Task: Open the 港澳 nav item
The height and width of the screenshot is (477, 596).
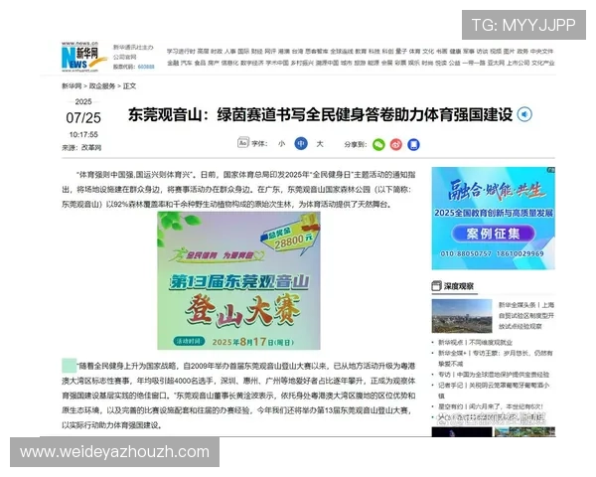Action: pos(284,52)
